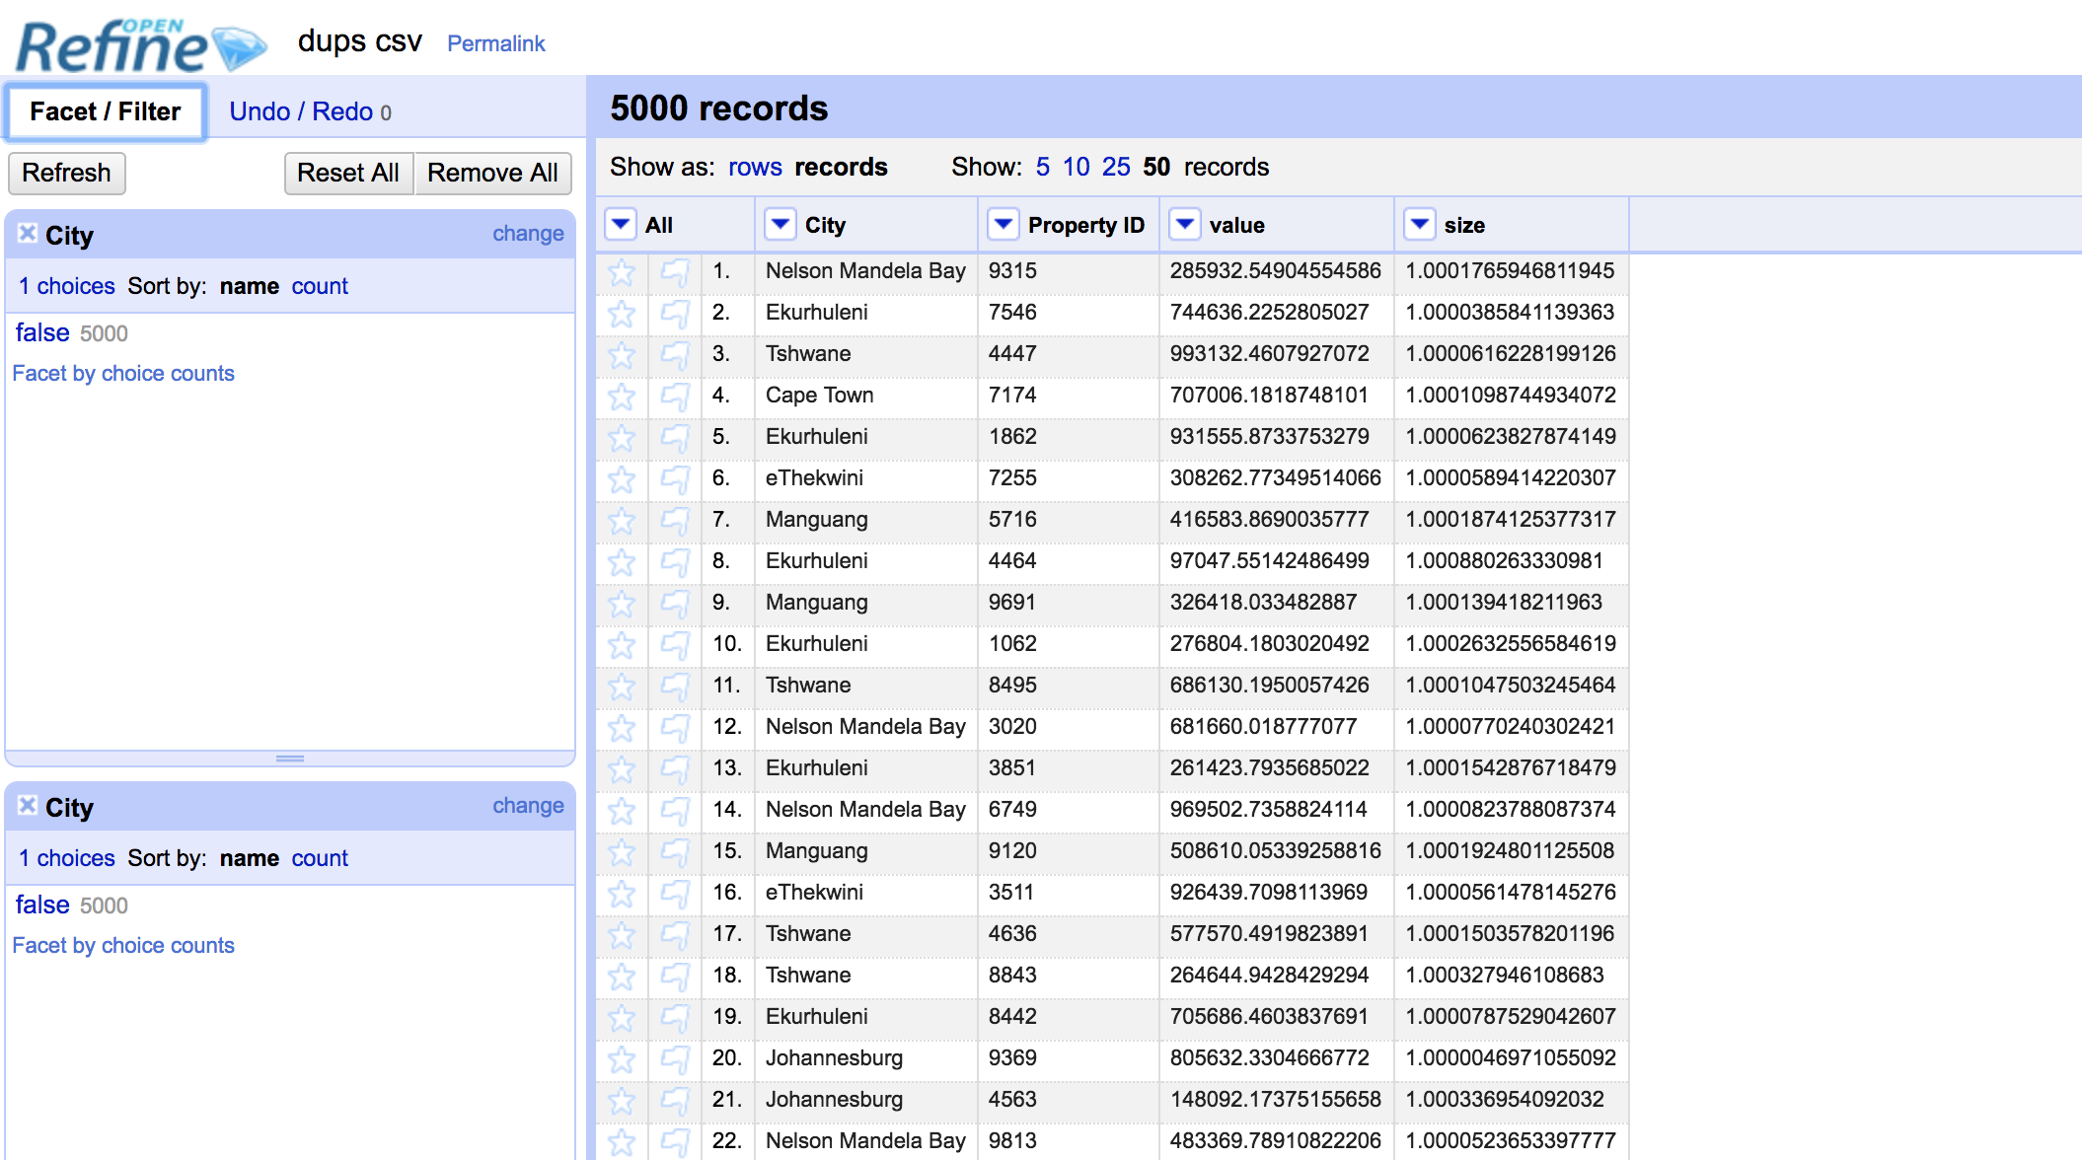This screenshot has width=2082, height=1160.
Task: Switch view to rows mode
Action: [755, 167]
